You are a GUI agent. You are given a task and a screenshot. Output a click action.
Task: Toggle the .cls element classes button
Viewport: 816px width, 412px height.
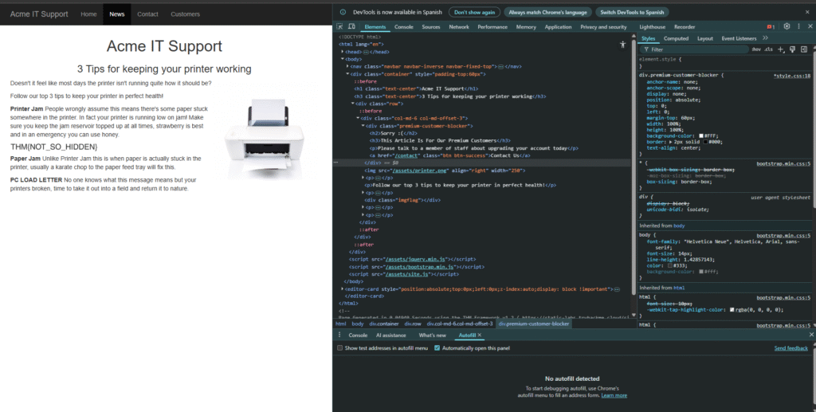coord(768,49)
